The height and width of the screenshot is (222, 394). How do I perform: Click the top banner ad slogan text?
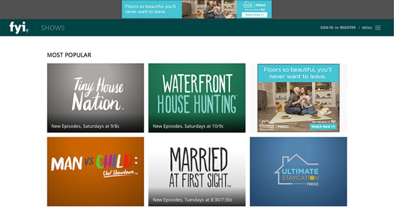150,9
